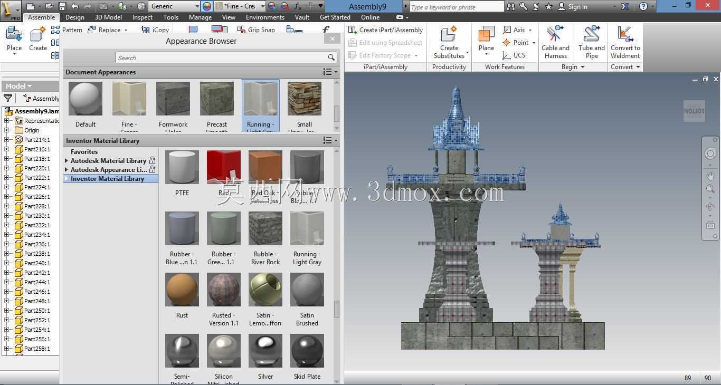Select Inventor Material Library in the tree
Image resolution: width=721 pixels, height=385 pixels.
(107, 179)
